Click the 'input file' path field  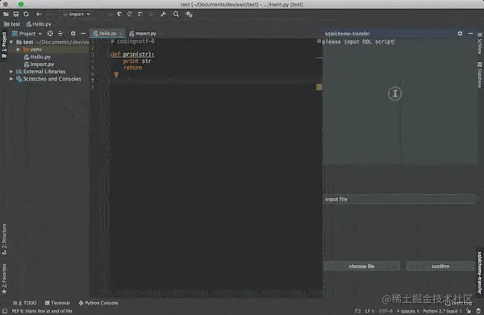click(400, 200)
